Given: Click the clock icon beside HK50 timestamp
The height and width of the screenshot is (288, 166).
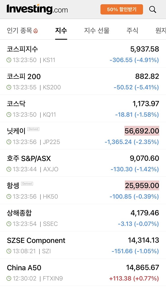Looking at the screenshot, I should point(8,196).
